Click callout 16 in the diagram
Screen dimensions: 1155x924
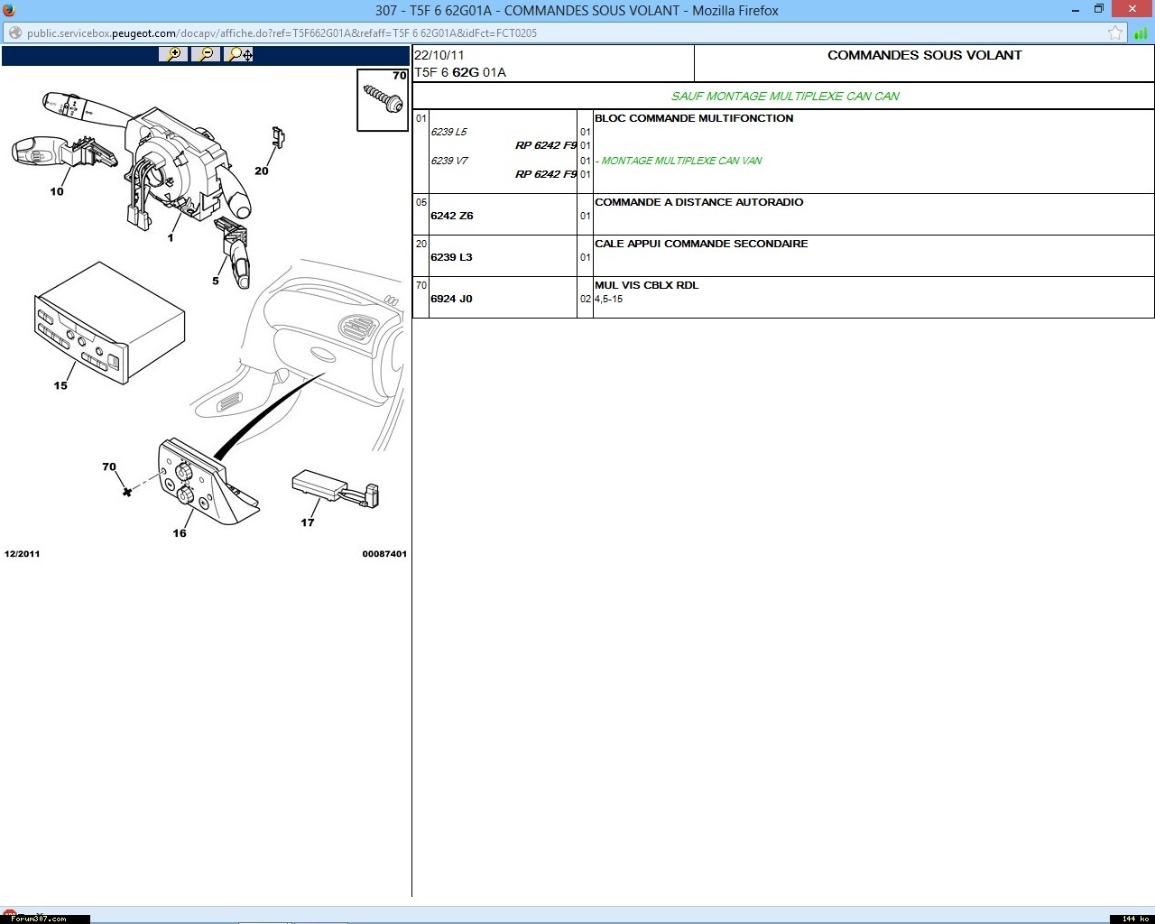point(180,533)
